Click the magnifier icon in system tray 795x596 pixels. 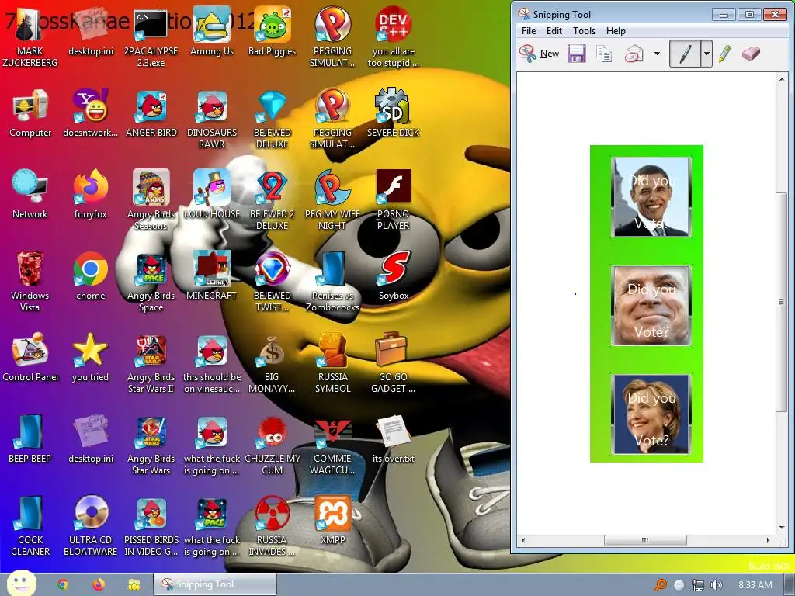[x=660, y=585]
